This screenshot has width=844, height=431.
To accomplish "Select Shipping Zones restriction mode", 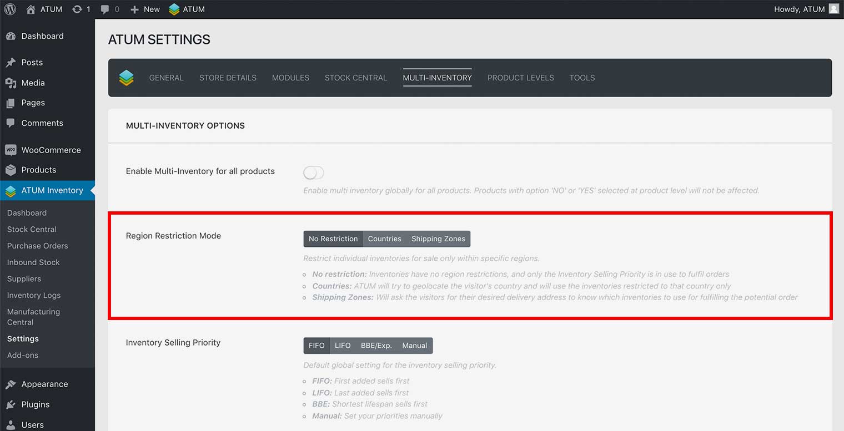I will pyautogui.click(x=438, y=239).
